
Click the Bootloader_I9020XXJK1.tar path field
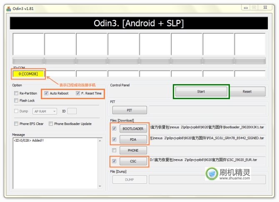click(x=207, y=128)
